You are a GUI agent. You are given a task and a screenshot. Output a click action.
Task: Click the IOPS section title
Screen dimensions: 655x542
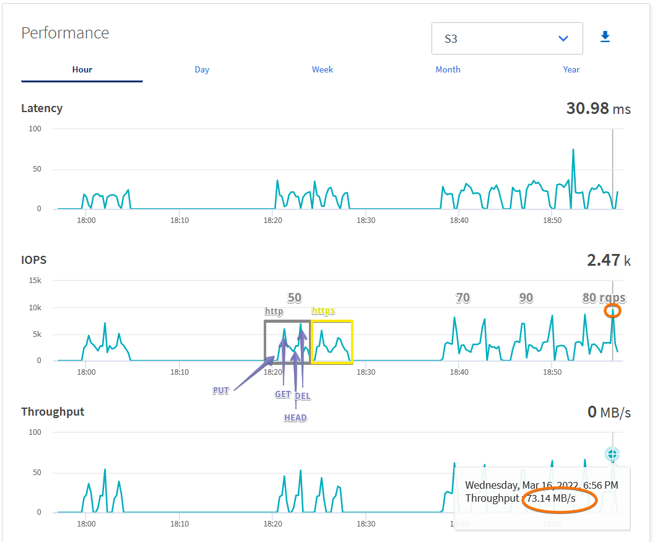pyautogui.click(x=34, y=260)
